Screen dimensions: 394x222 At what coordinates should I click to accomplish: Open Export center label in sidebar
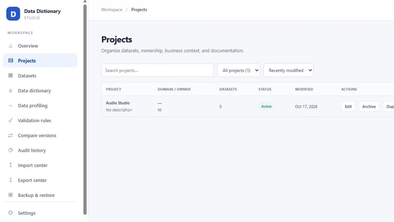pos(32,180)
